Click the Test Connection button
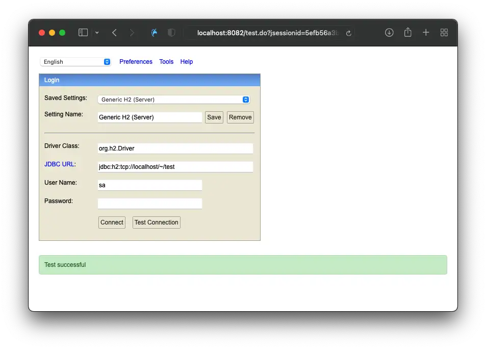This screenshot has width=486, height=349. (157, 222)
